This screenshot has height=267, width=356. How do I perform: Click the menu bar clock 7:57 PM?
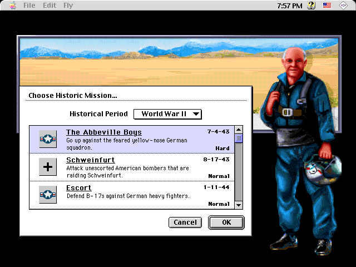point(290,6)
